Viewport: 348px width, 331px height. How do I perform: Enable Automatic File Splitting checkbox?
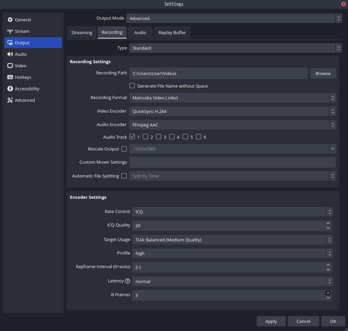[x=124, y=176]
